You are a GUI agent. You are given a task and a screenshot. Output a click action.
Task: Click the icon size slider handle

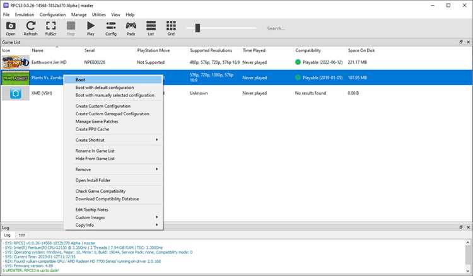click(197, 28)
